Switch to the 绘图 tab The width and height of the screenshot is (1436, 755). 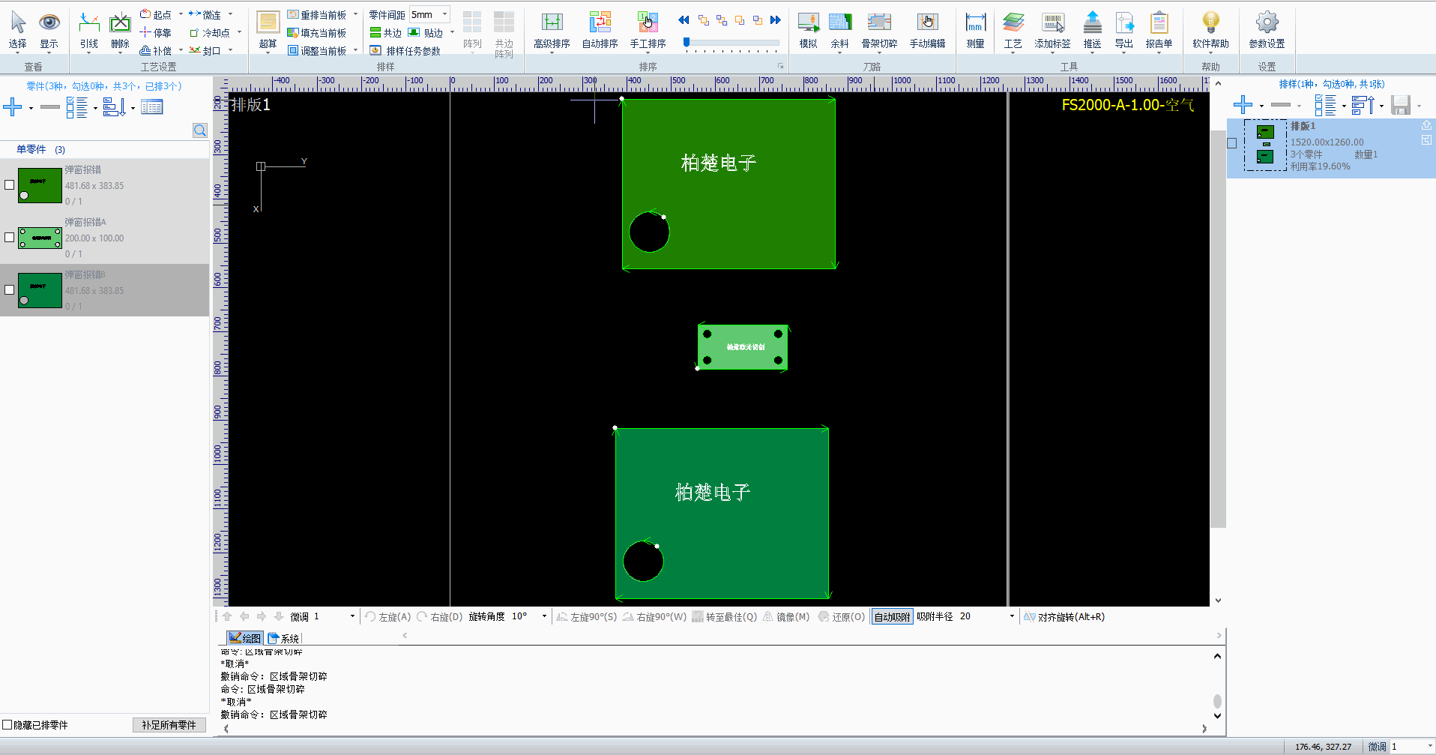pyautogui.click(x=245, y=639)
